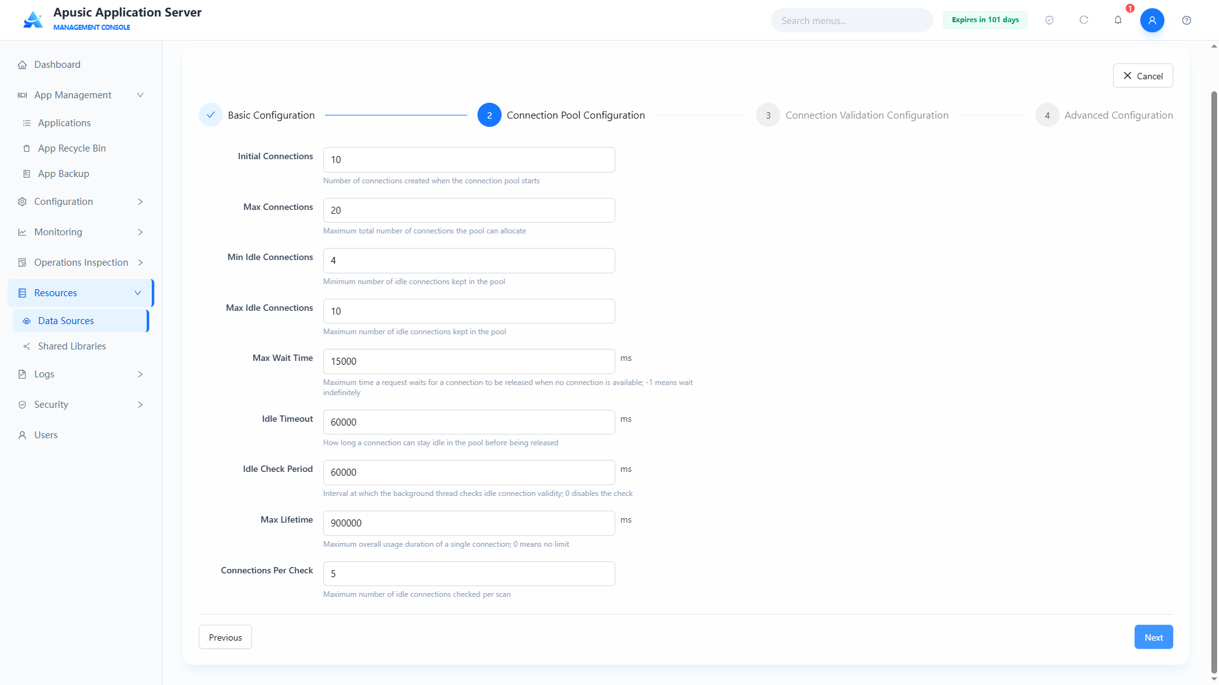
Task: Click the Connections Per Check input
Action: (x=469, y=574)
